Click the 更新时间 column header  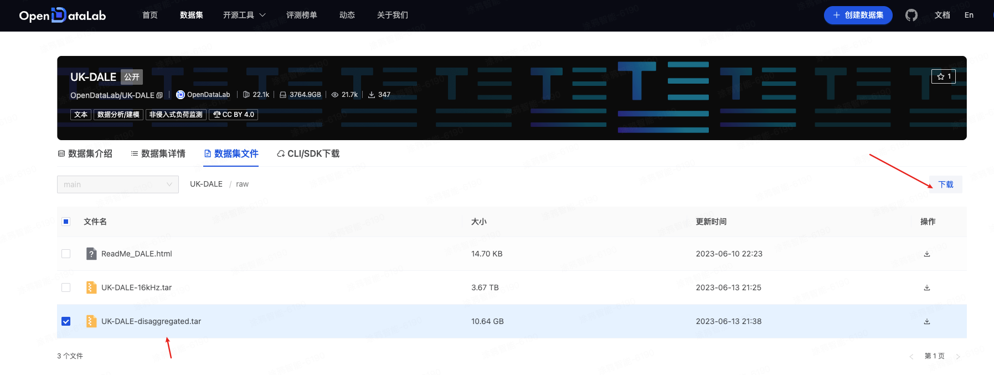[711, 222]
